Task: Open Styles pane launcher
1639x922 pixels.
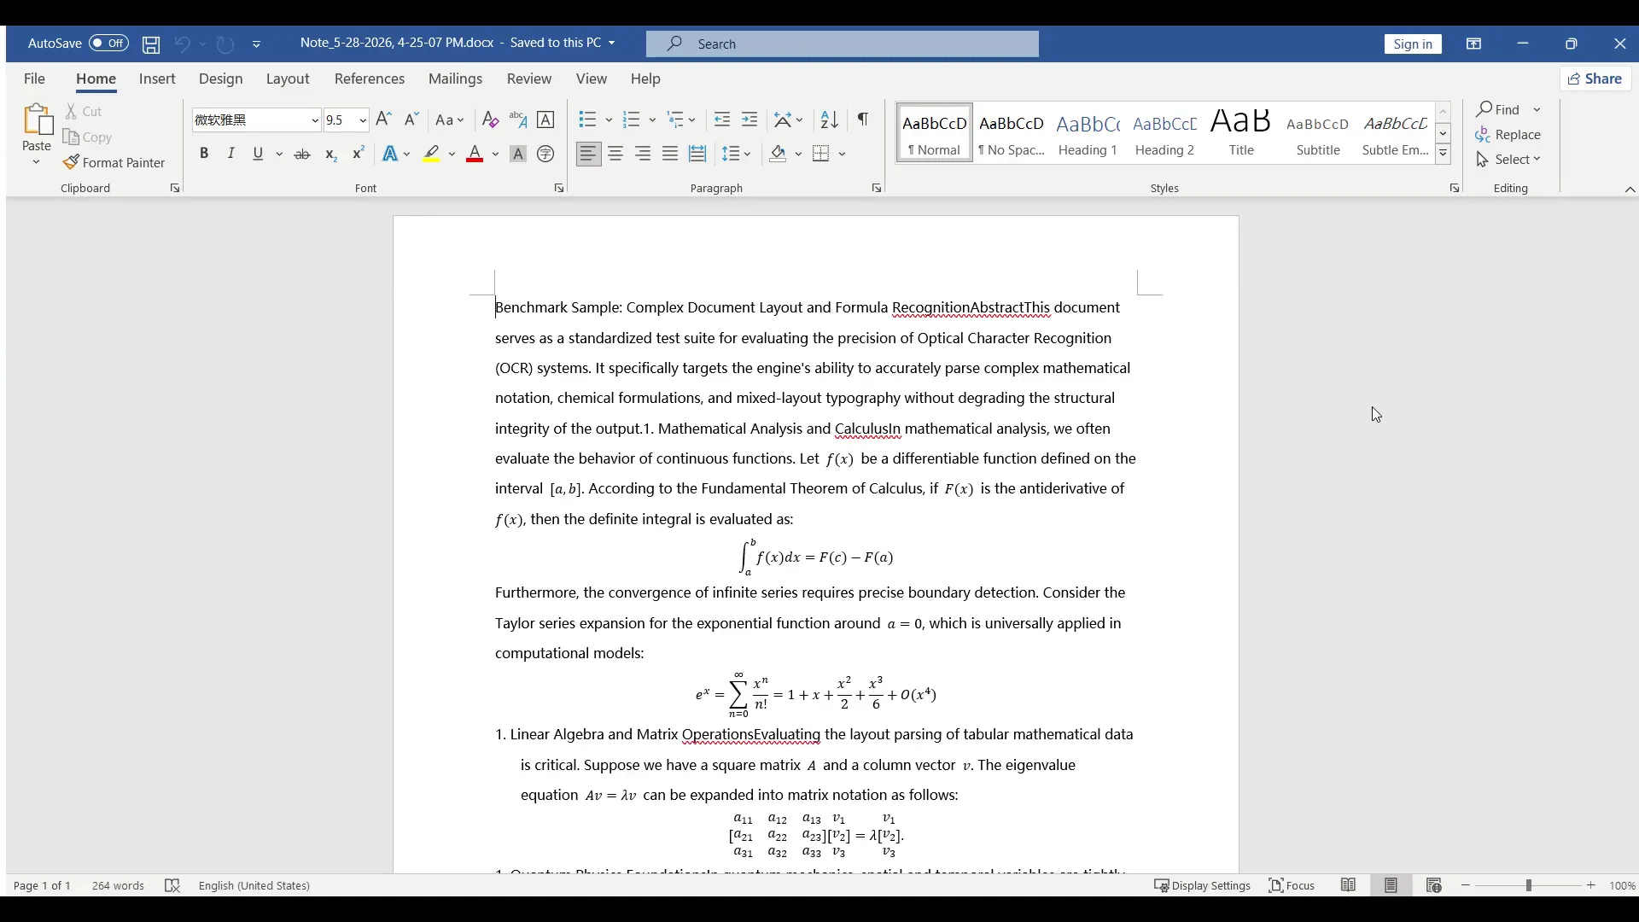Action: click(1455, 189)
